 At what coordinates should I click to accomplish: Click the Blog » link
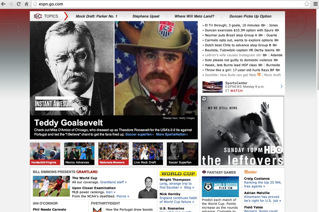[x=189, y=188]
